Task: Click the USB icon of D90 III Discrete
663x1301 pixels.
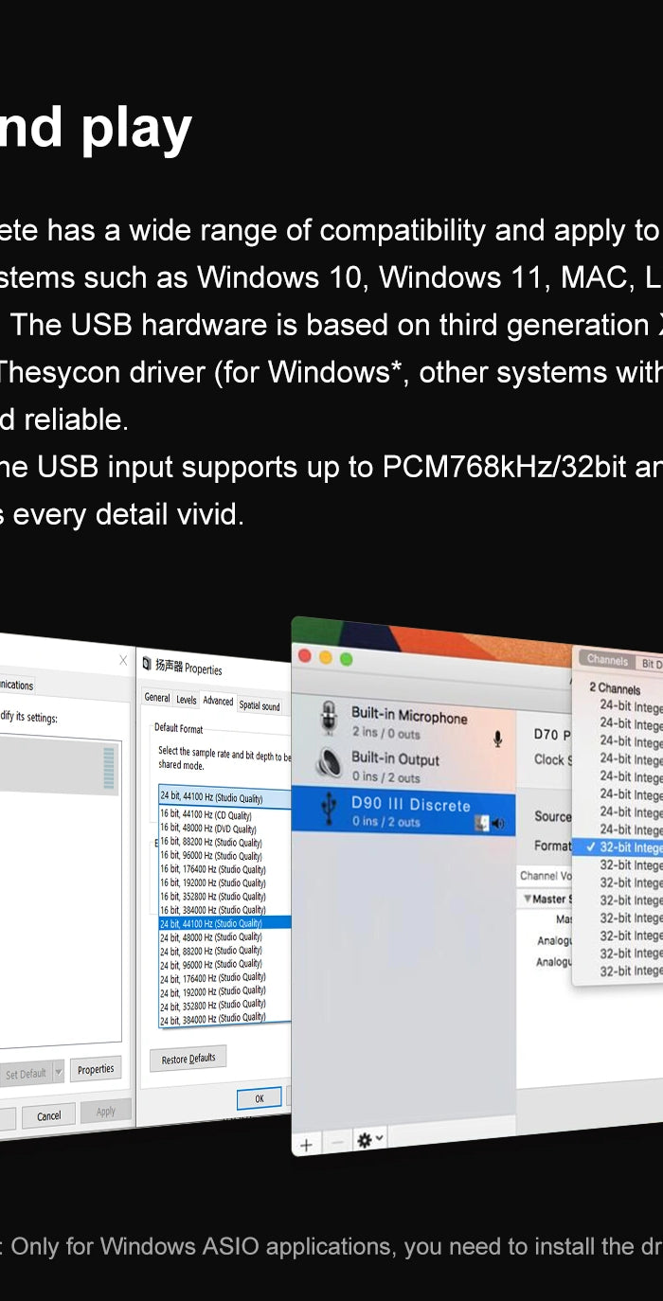Action: pos(329,809)
